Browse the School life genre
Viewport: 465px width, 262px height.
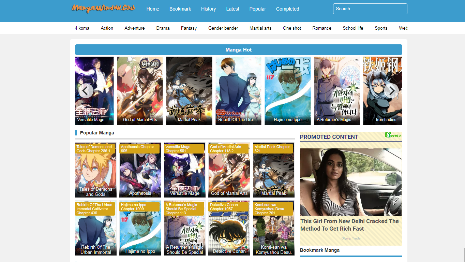coord(353,28)
